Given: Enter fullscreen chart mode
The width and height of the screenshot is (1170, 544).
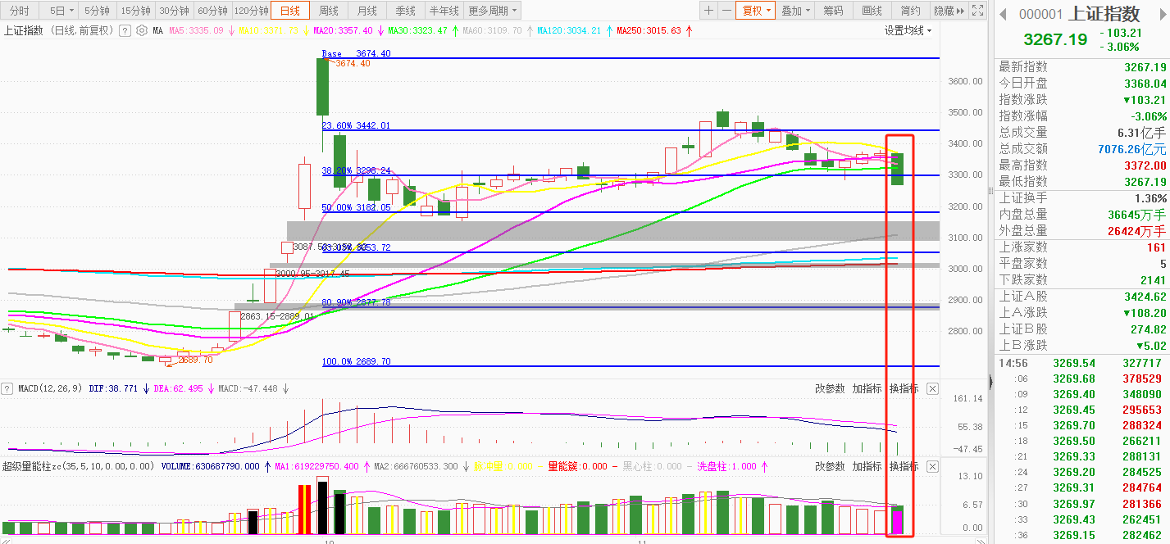Looking at the screenshot, I should pos(977,11).
